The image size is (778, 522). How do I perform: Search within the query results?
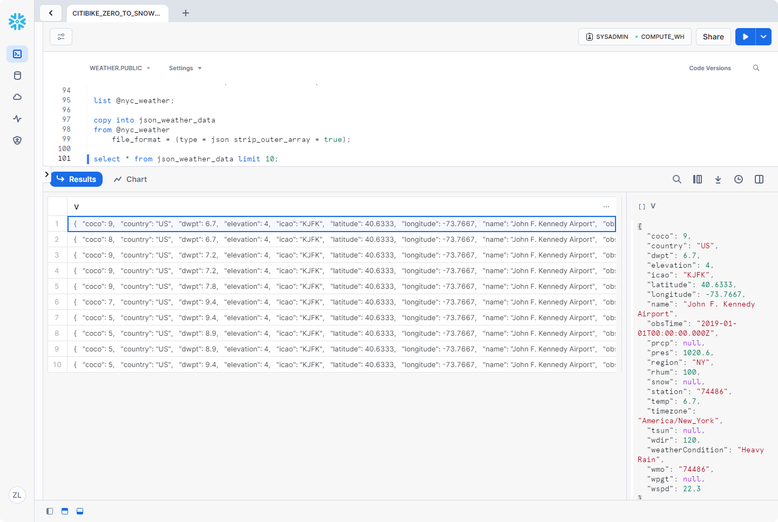click(x=676, y=179)
